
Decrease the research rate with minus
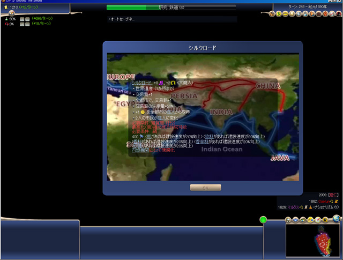click(27, 19)
